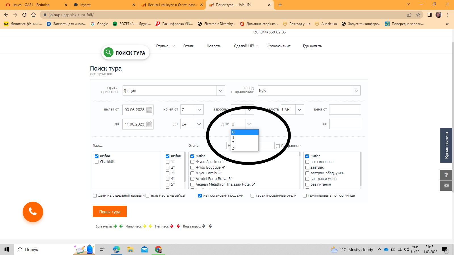Click the 'цена от' price input field
Viewport: 454px width, 255px height.
tap(345, 110)
